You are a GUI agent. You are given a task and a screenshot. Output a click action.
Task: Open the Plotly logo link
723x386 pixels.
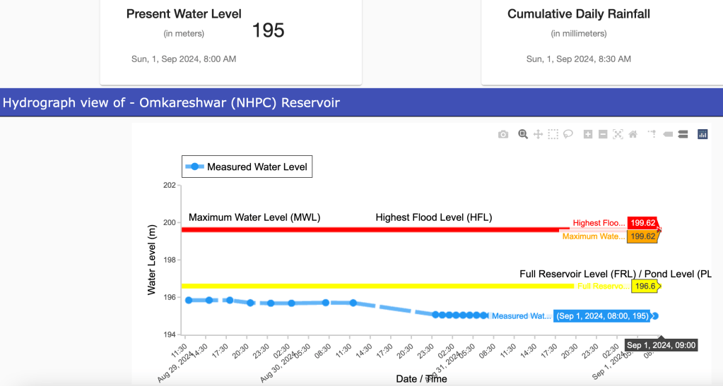703,134
